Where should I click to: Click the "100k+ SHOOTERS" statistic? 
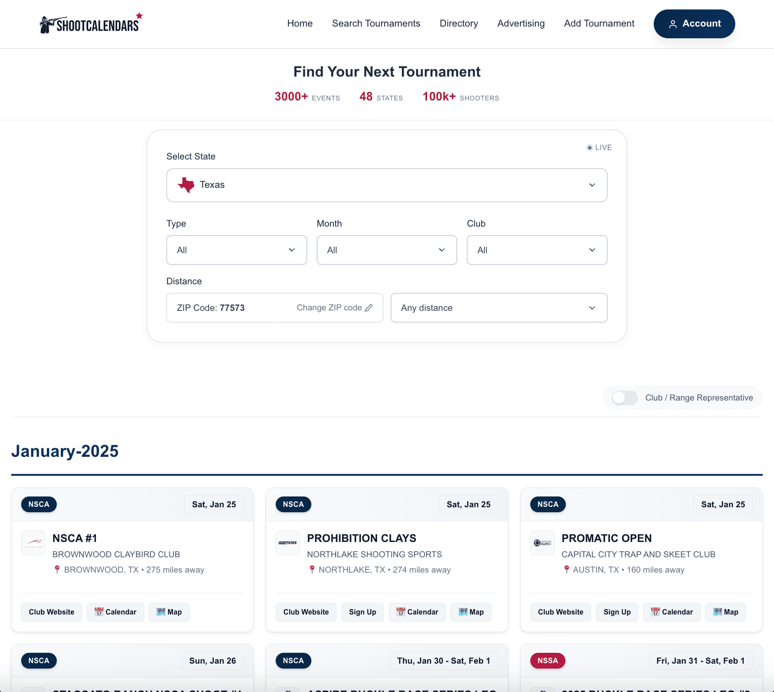461,97
